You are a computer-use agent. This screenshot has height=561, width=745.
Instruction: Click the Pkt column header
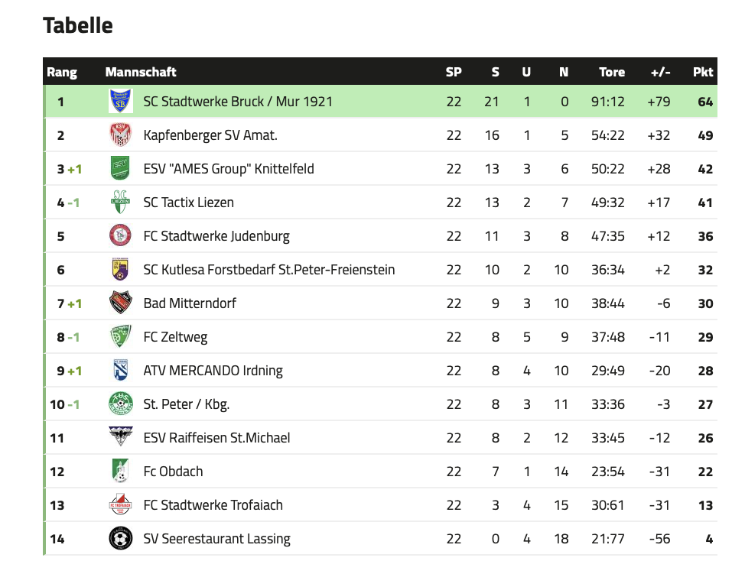(703, 72)
